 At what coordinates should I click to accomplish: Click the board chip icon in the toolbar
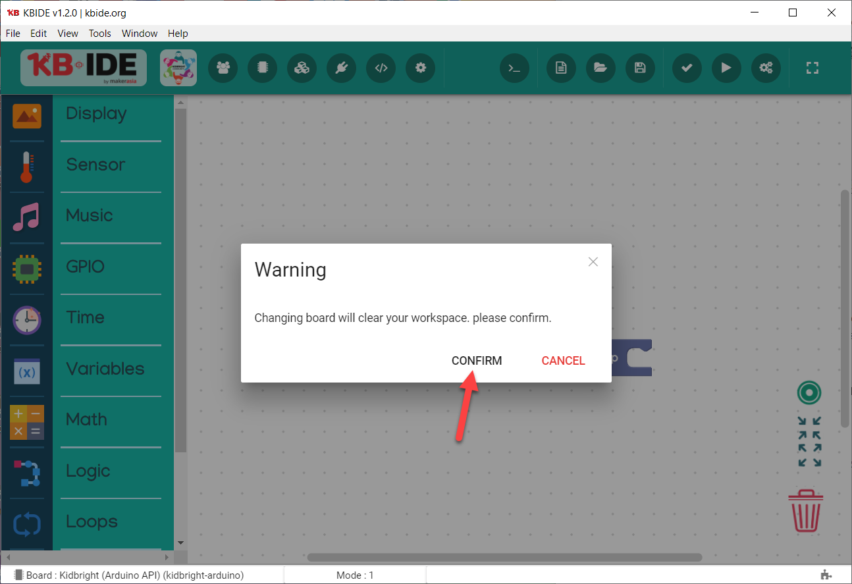[x=262, y=68]
